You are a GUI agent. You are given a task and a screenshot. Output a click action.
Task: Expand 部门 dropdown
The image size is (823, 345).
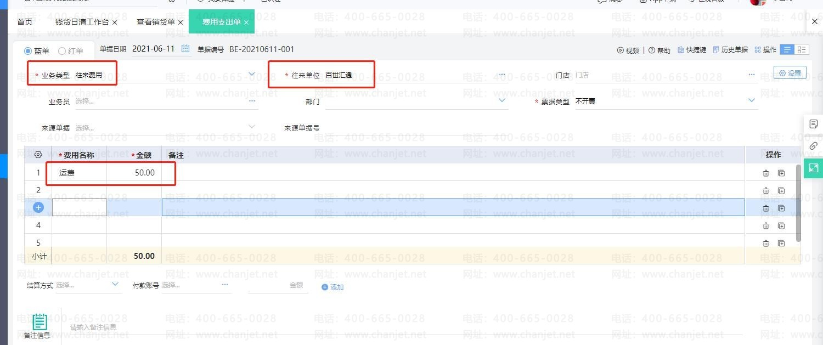click(x=502, y=100)
